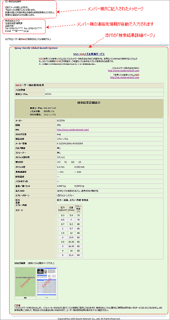Select 無し in the ストレーナー row
The width and height of the screenshot is (170, 320).
(59, 153)
